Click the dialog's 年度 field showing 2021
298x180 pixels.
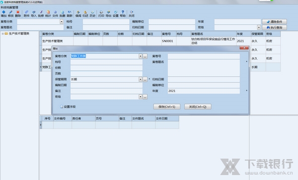[x=204, y=91]
